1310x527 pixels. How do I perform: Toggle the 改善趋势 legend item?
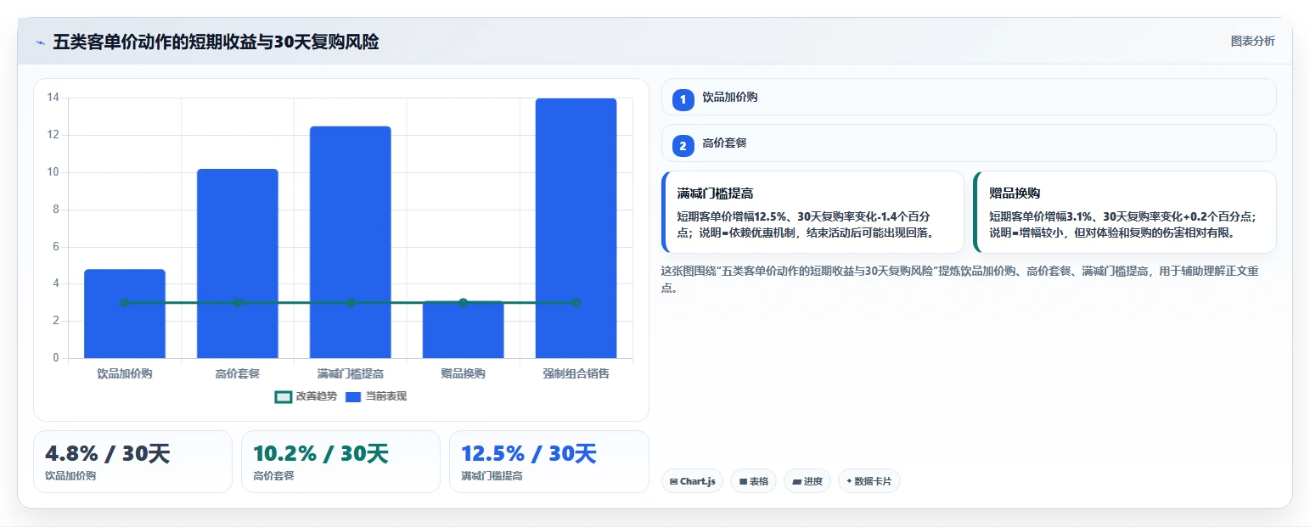[306, 396]
